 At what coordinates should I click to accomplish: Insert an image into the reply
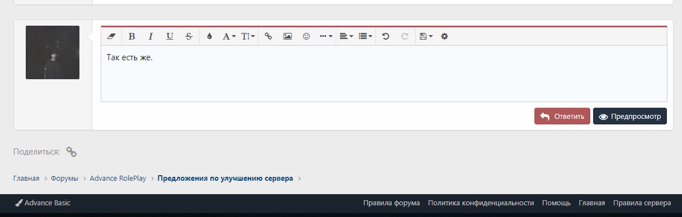click(x=287, y=36)
